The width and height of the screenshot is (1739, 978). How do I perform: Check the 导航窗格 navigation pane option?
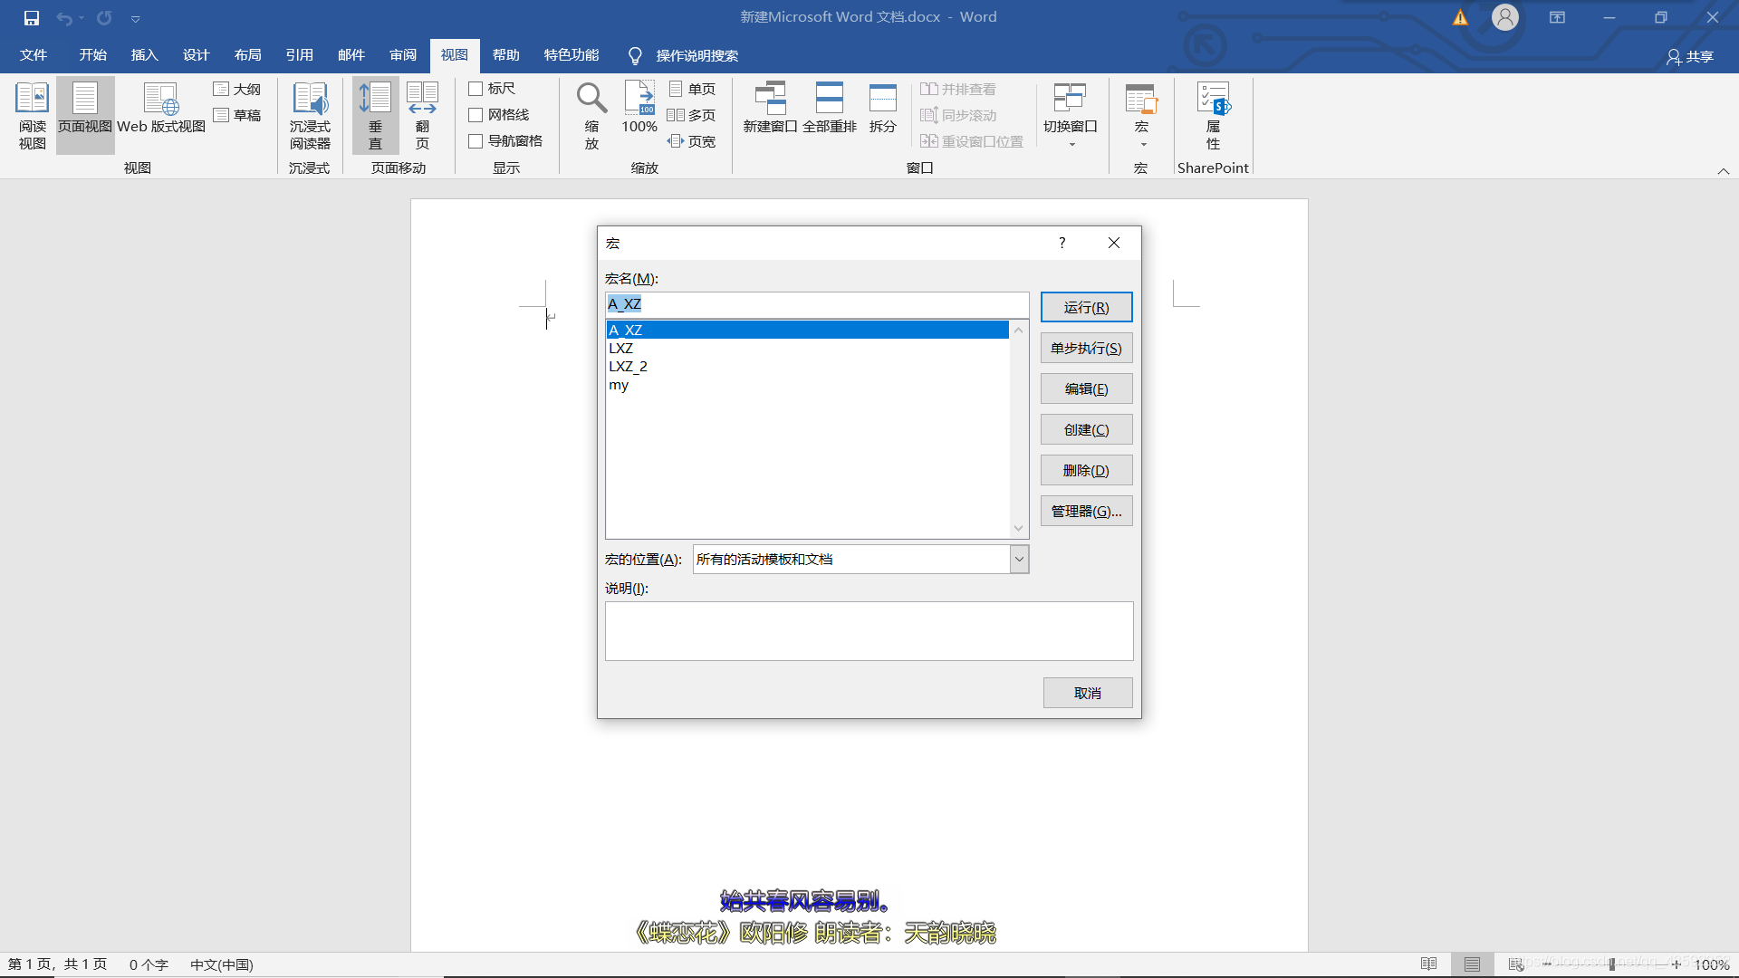point(476,140)
